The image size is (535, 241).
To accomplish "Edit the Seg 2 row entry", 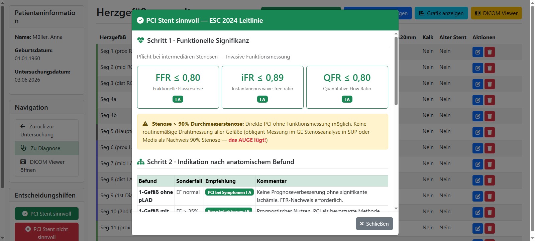I will 478,68.
